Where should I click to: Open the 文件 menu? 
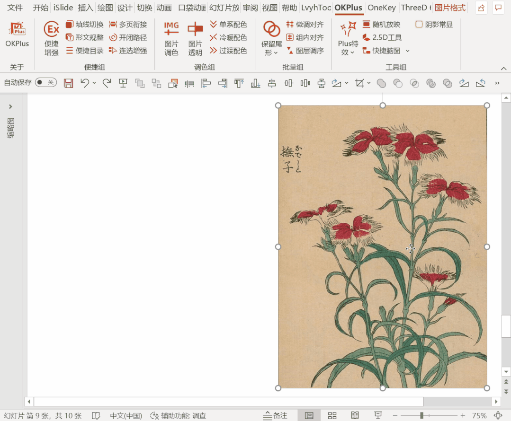[x=15, y=8]
